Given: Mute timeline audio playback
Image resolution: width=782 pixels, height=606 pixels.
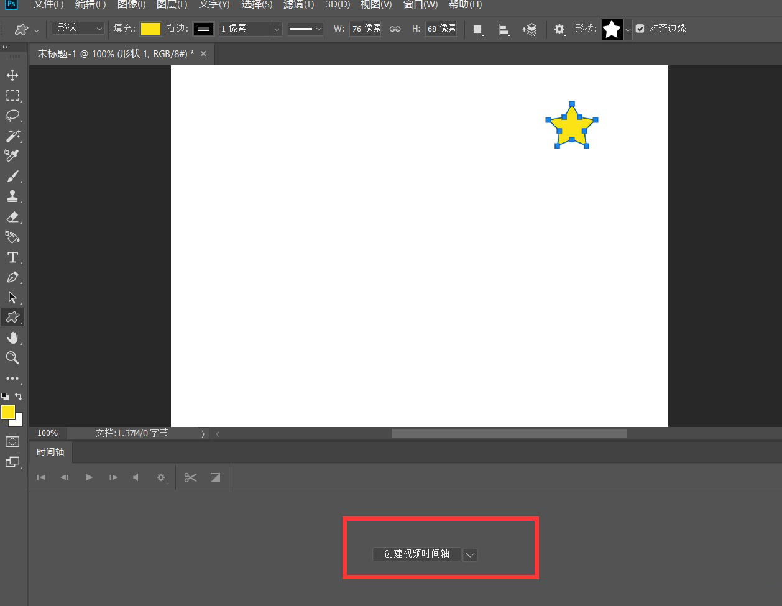Looking at the screenshot, I should click(136, 477).
